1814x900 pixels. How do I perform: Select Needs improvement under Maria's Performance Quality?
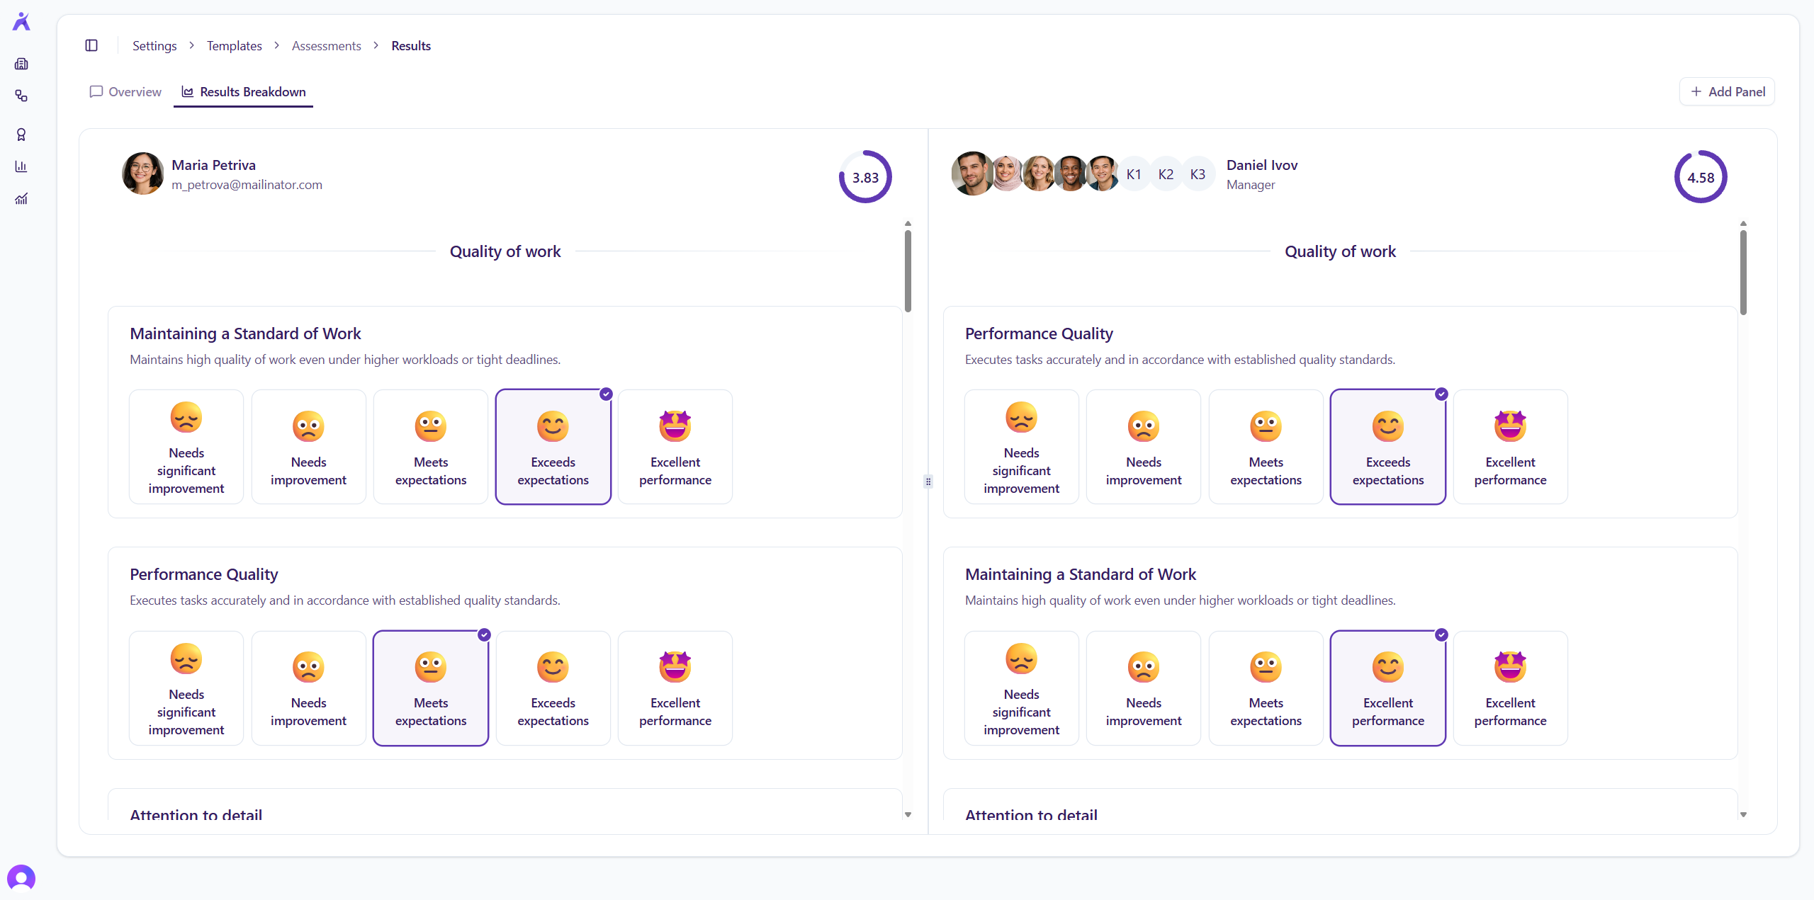tap(309, 688)
